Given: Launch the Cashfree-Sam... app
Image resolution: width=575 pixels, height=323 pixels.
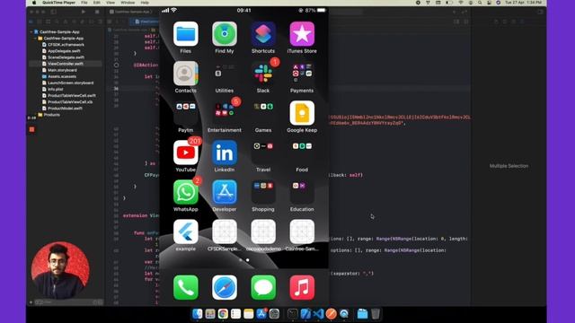Looking at the screenshot, I should (302, 231).
